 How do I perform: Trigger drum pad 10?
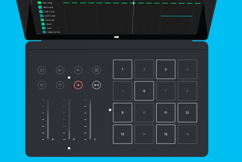pos(144,113)
